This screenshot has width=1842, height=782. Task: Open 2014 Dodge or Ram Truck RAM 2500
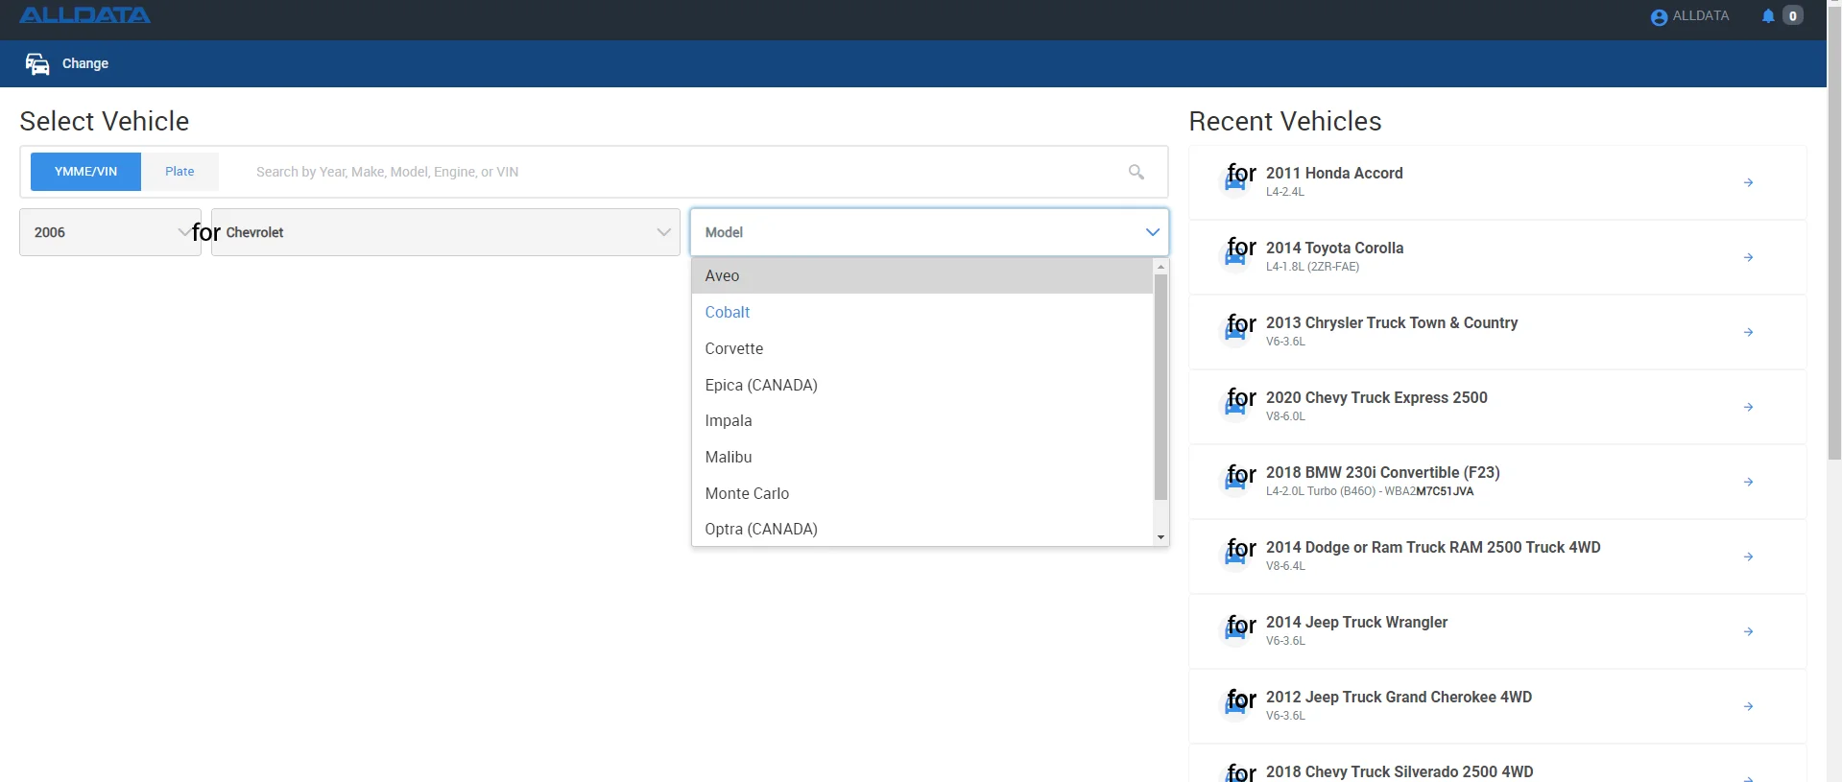(x=1497, y=557)
